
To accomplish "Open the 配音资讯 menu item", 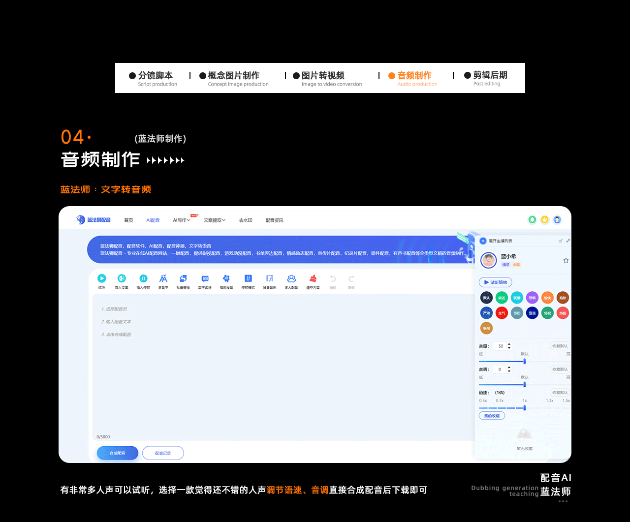I will pyautogui.click(x=274, y=220).
